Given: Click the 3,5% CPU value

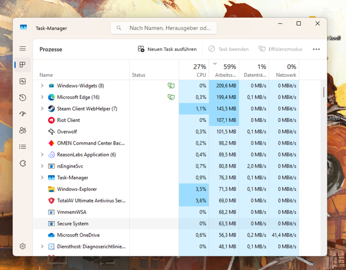Looking at the screenshot, I should click(201, 189).
